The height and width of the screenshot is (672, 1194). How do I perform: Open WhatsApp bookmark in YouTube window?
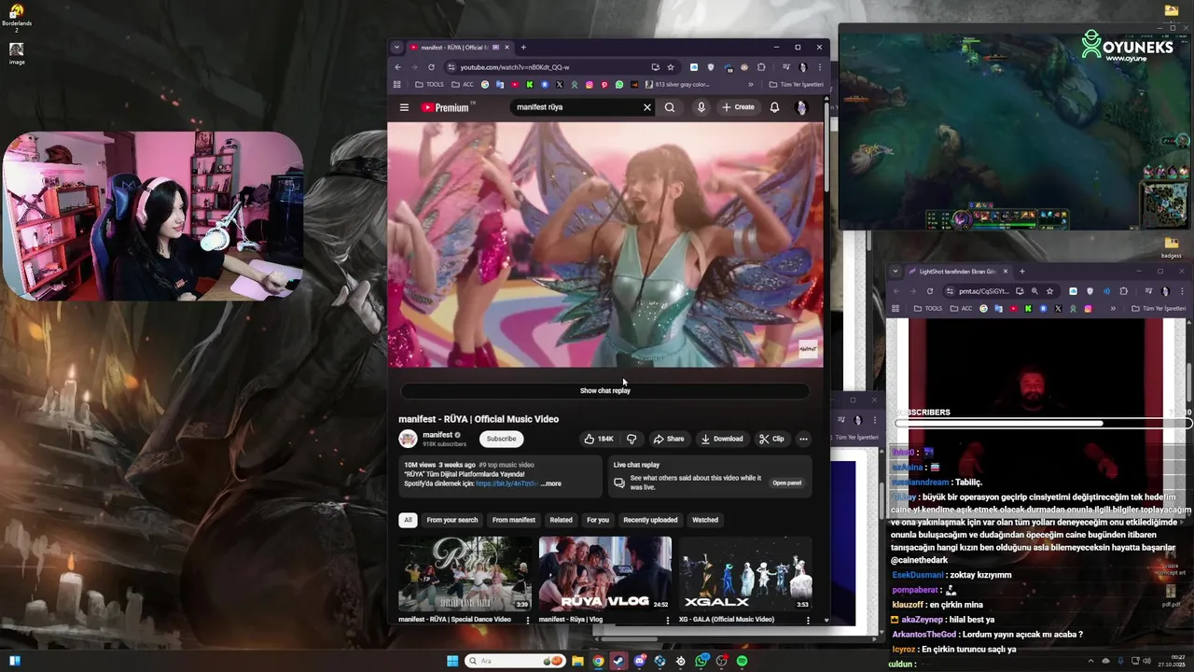point(619,85)
